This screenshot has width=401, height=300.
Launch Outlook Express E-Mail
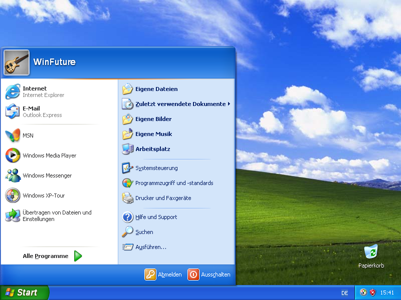pos(42,111)
